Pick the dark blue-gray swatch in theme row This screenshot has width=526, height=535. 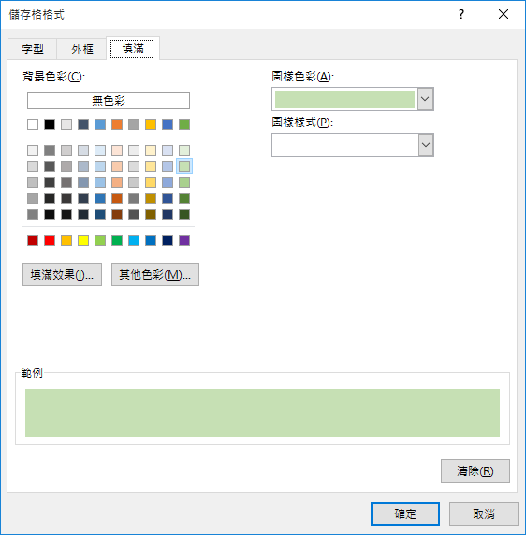pos(83,124)
